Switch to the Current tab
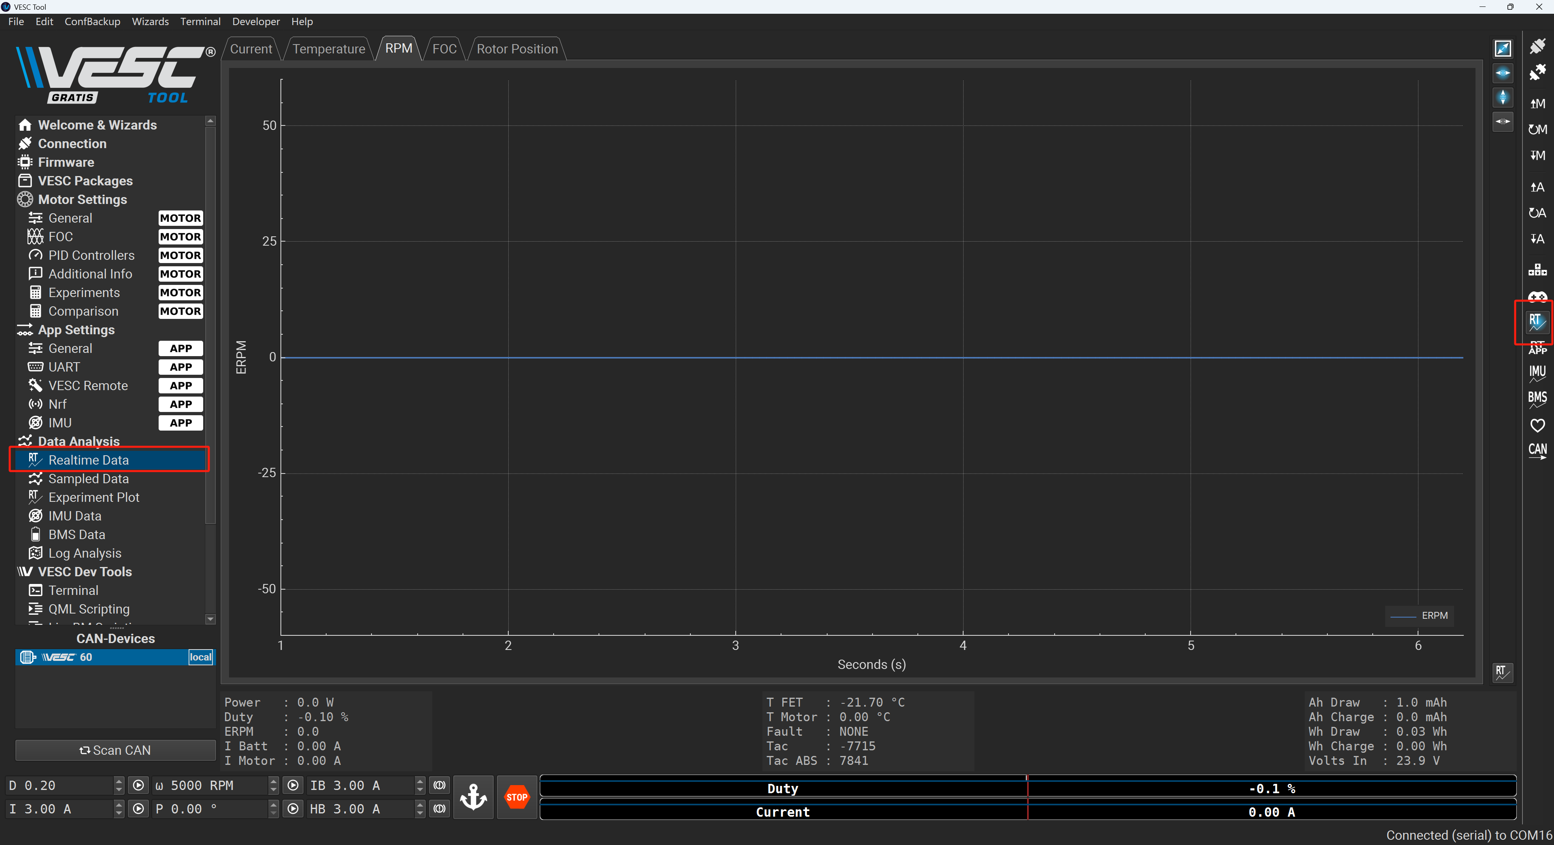 click(x=251, y=49)
